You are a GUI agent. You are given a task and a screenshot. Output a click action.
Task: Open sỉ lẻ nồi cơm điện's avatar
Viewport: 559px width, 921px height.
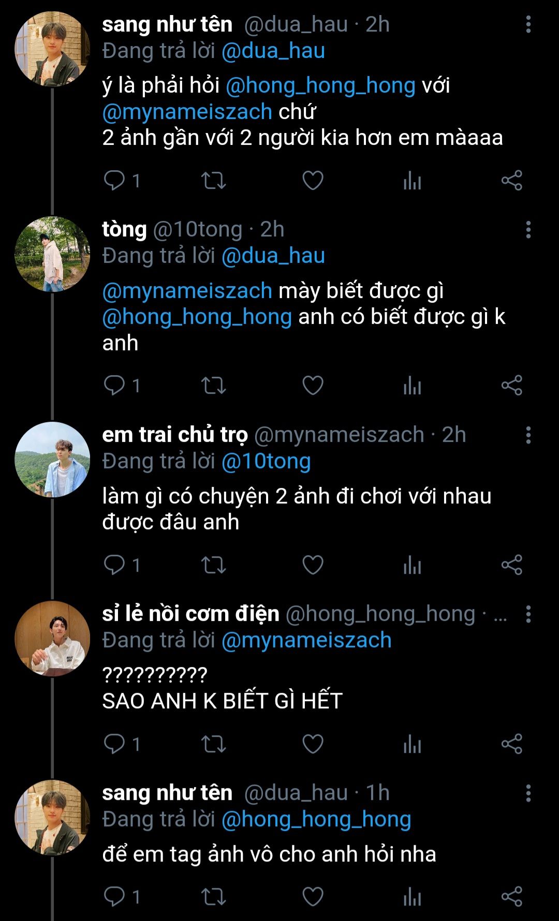coord(52,638)
